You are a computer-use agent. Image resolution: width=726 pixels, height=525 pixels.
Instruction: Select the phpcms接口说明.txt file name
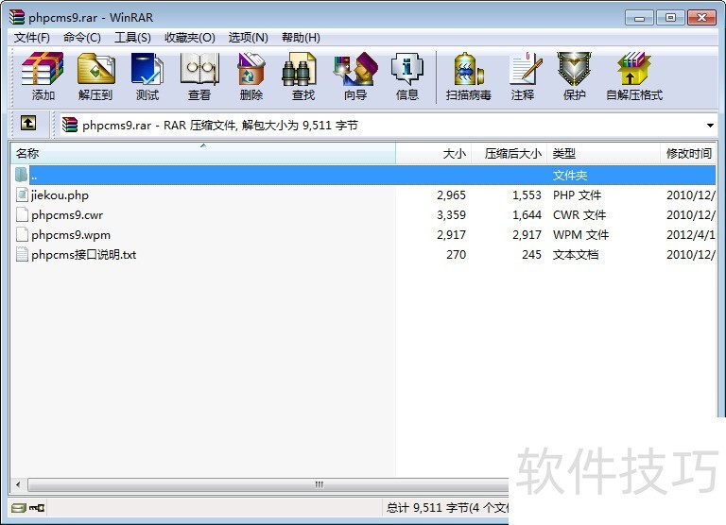(x=84, y=255)
